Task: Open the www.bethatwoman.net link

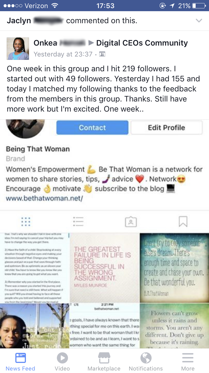Action: 44,199
